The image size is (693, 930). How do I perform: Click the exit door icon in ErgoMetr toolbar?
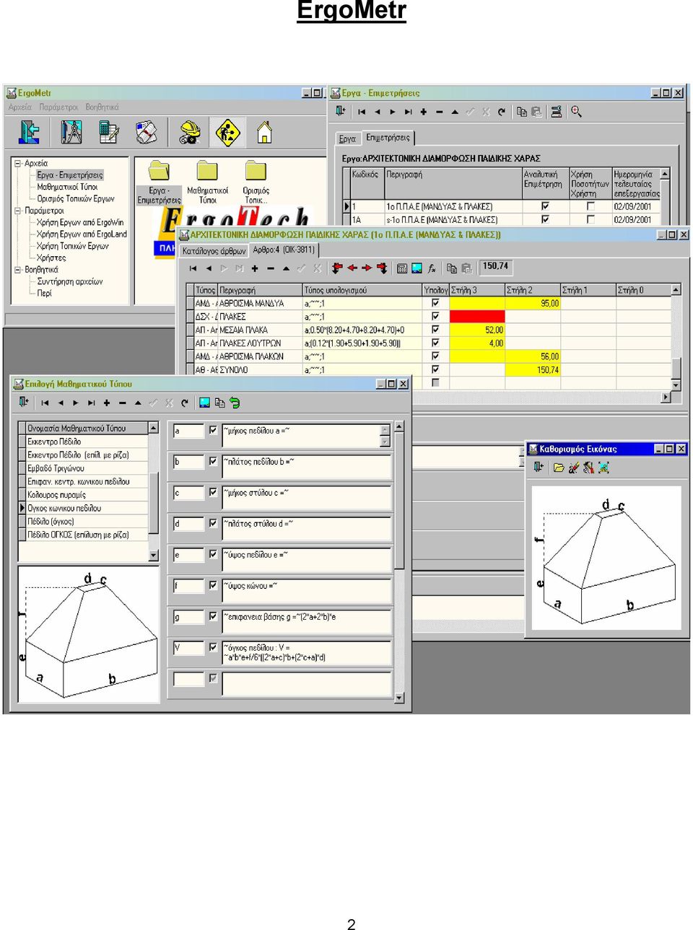tap(29, 132)
